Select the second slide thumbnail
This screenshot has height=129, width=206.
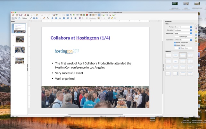pyautogui.click(x=20, y=39)
